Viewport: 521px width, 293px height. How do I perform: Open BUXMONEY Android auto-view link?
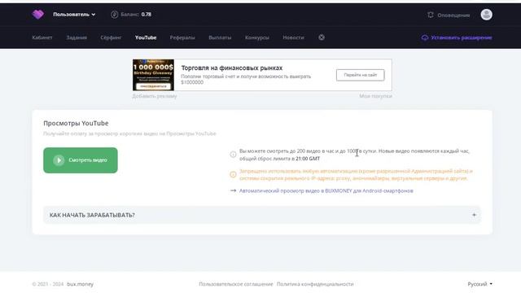(x=326, y=191)
